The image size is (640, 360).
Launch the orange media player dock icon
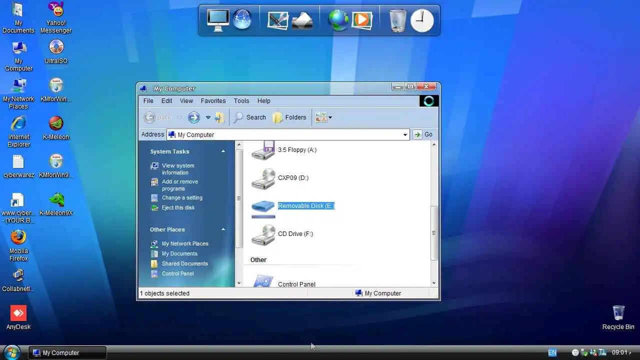coord(361,20)
